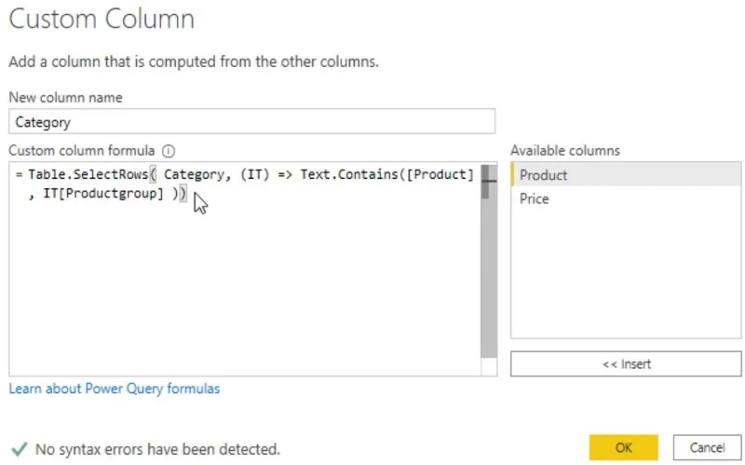Click the Table.SelectRows text in formula
Image resolution: width=745 pixels, height=465 pixels.
click(x=88, y=174)
